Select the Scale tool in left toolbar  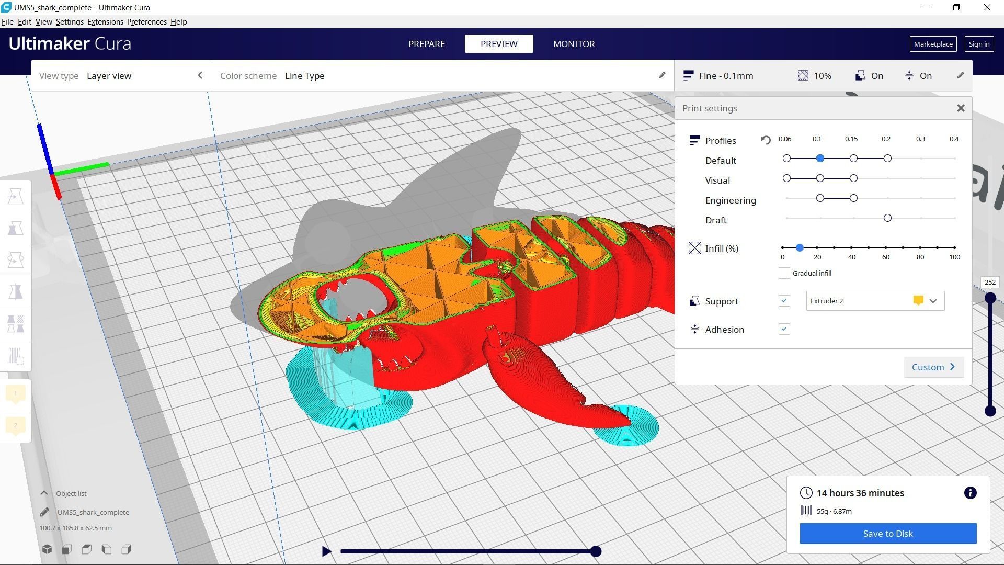click(16, 228)
